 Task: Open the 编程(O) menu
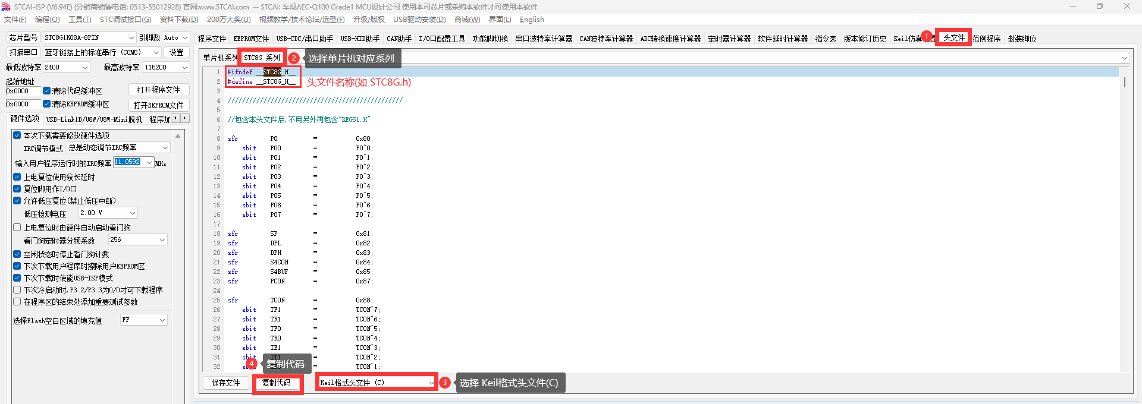[48, 20]
